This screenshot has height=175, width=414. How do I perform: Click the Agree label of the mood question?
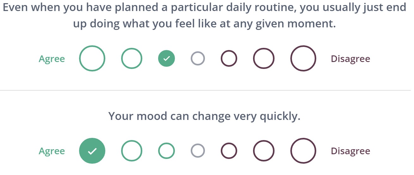pyautogui.click(x=52, y=151)
